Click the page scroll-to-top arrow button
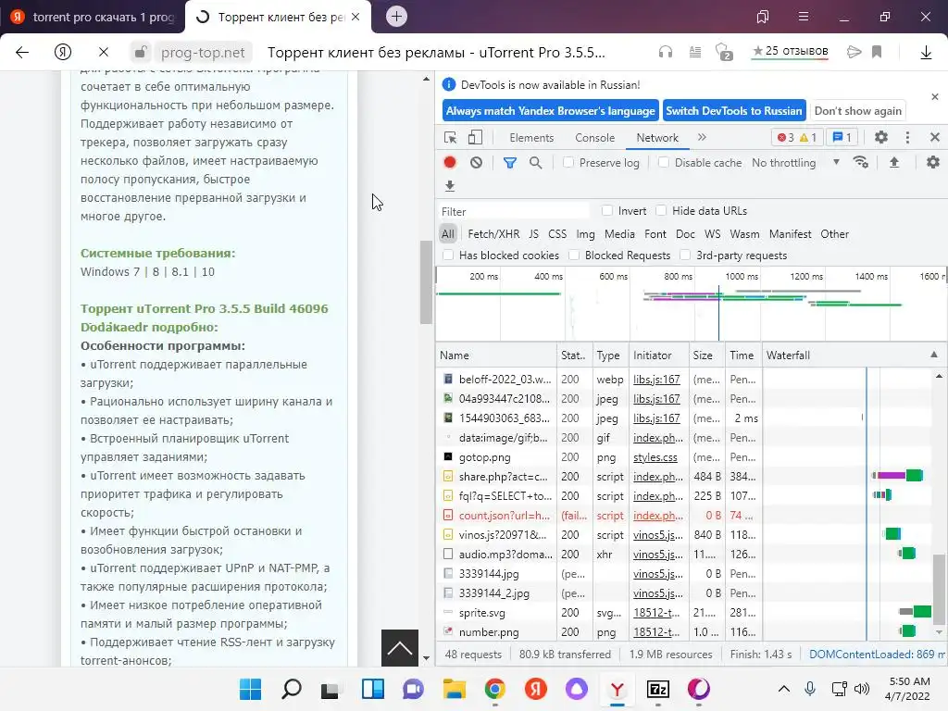948x711 pixels. tap(400, 647)
